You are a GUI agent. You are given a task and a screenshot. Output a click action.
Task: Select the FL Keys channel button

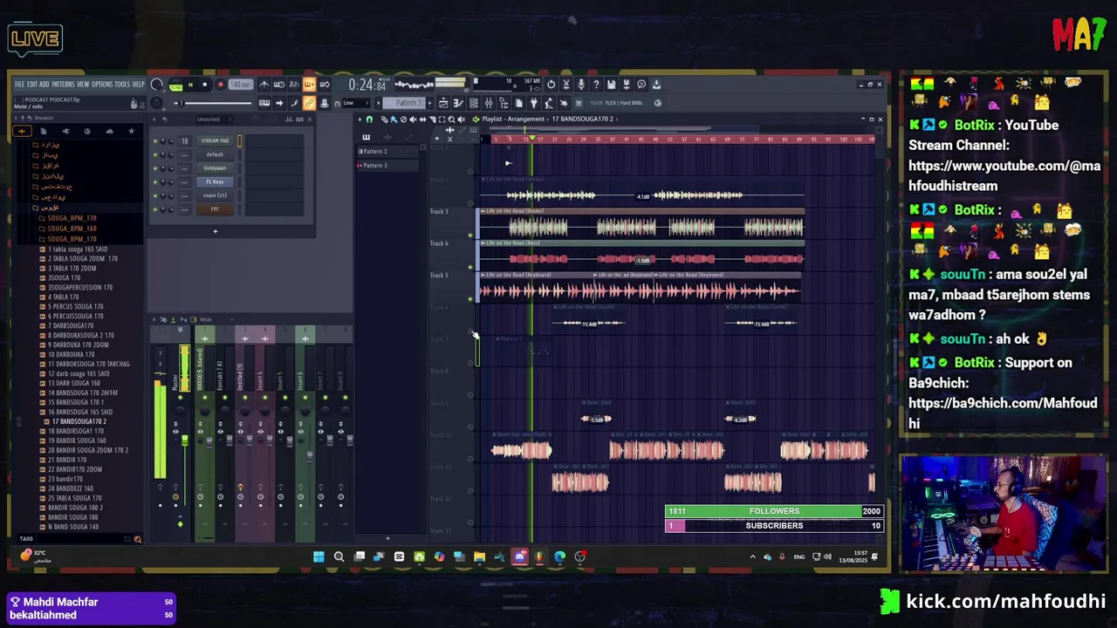point(215,181)
